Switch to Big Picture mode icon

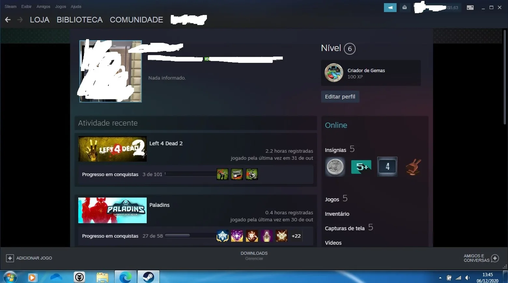470,7
